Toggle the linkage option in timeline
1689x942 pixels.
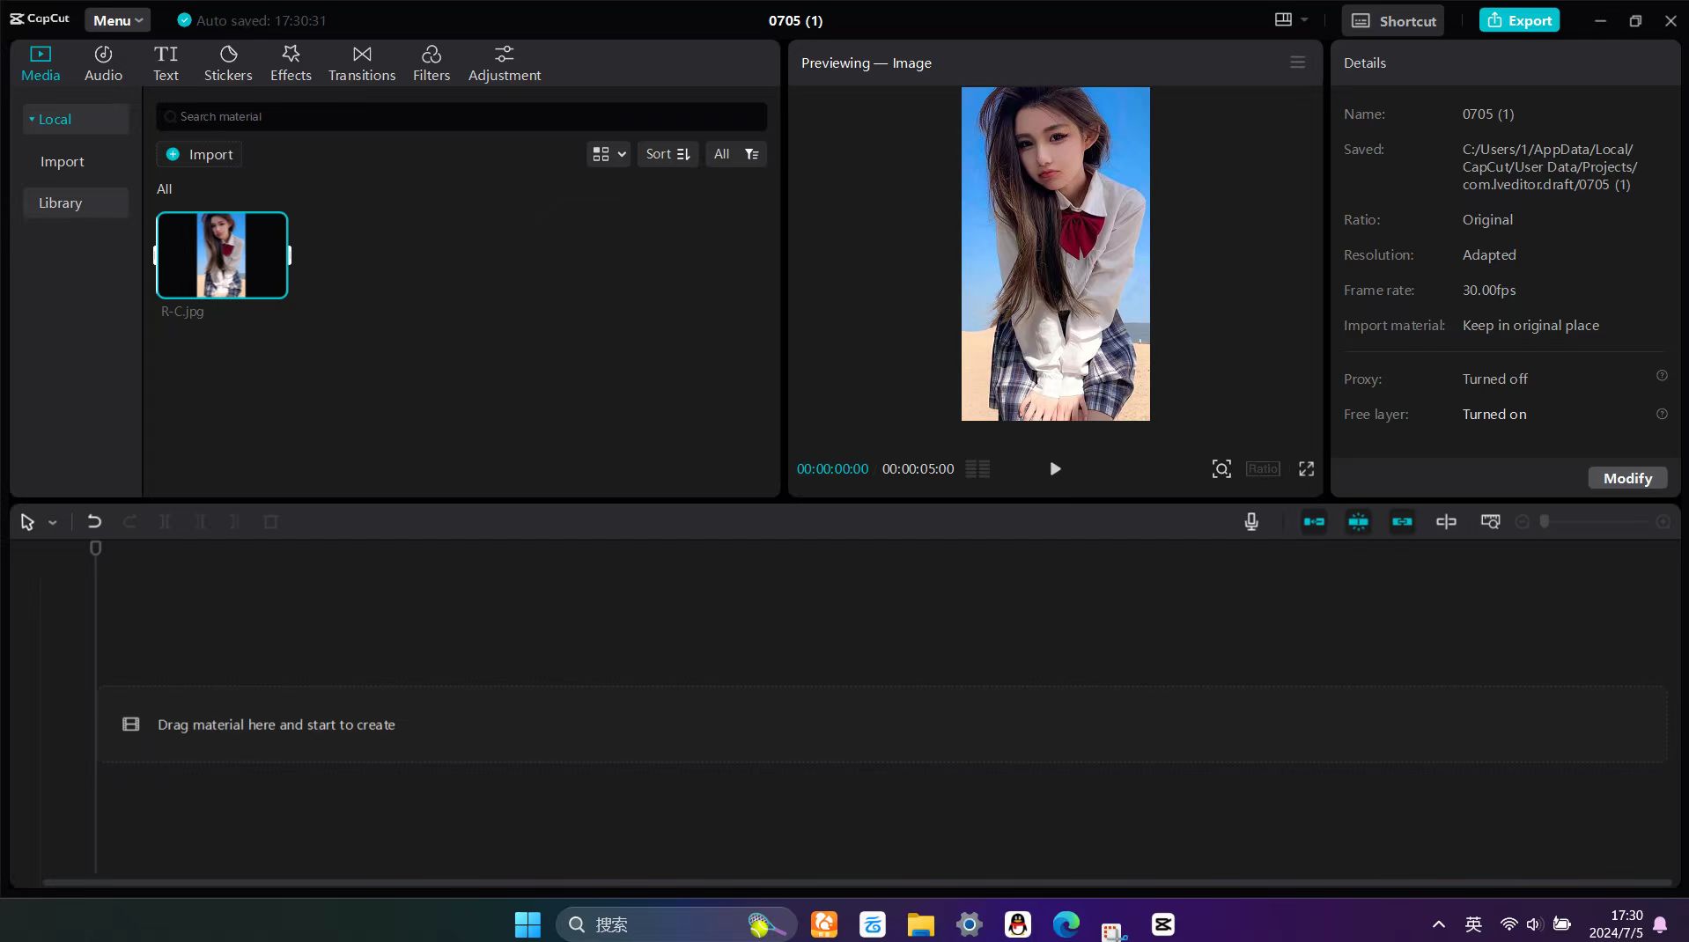pyautogui.click(x=1402, y=522)
